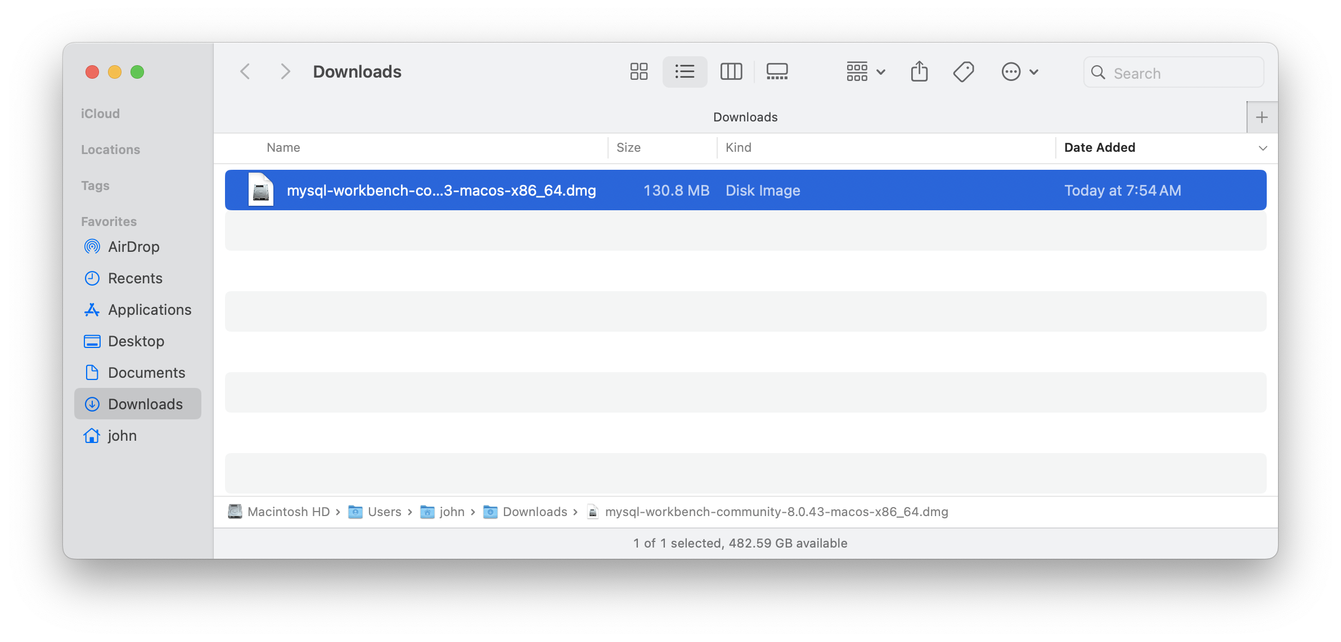This screenshot has height=642, width=1341.
Task: Expand the Locations sidebar section
Action: (x=110, y=150)
